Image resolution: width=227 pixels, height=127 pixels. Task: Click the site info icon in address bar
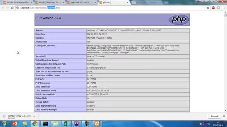[x=17, y=8]
